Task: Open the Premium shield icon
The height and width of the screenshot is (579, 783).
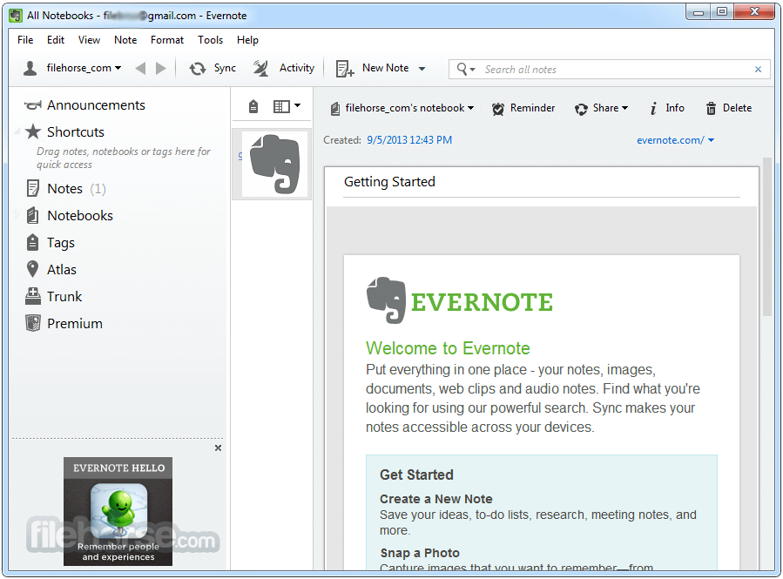Action: pyautogui.click(x=33, y=323)
